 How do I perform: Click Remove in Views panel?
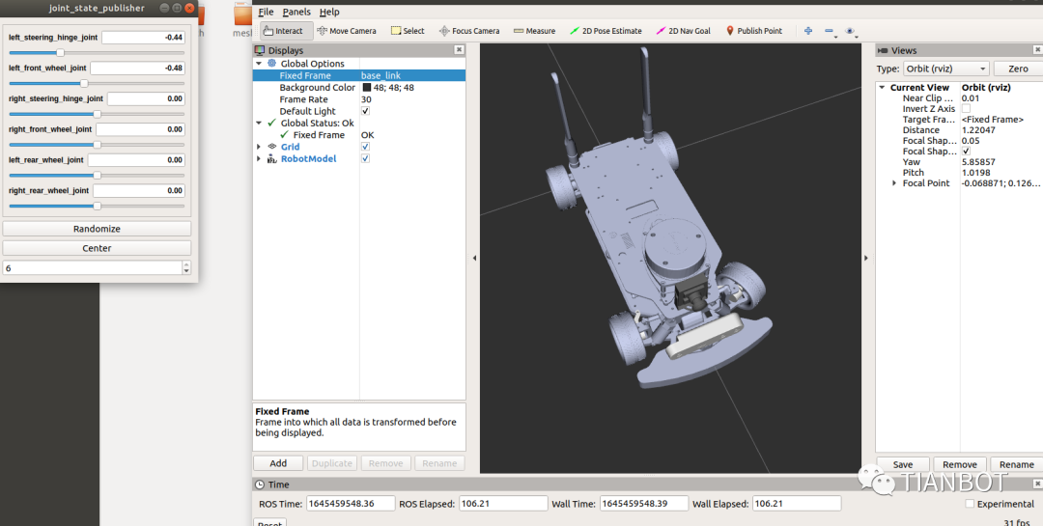click(x=960, y=464)
